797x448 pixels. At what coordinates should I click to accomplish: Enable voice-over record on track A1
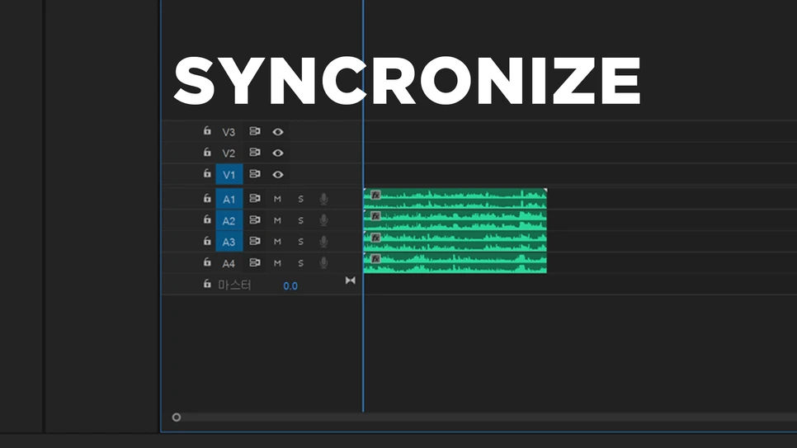pos(323,199)
